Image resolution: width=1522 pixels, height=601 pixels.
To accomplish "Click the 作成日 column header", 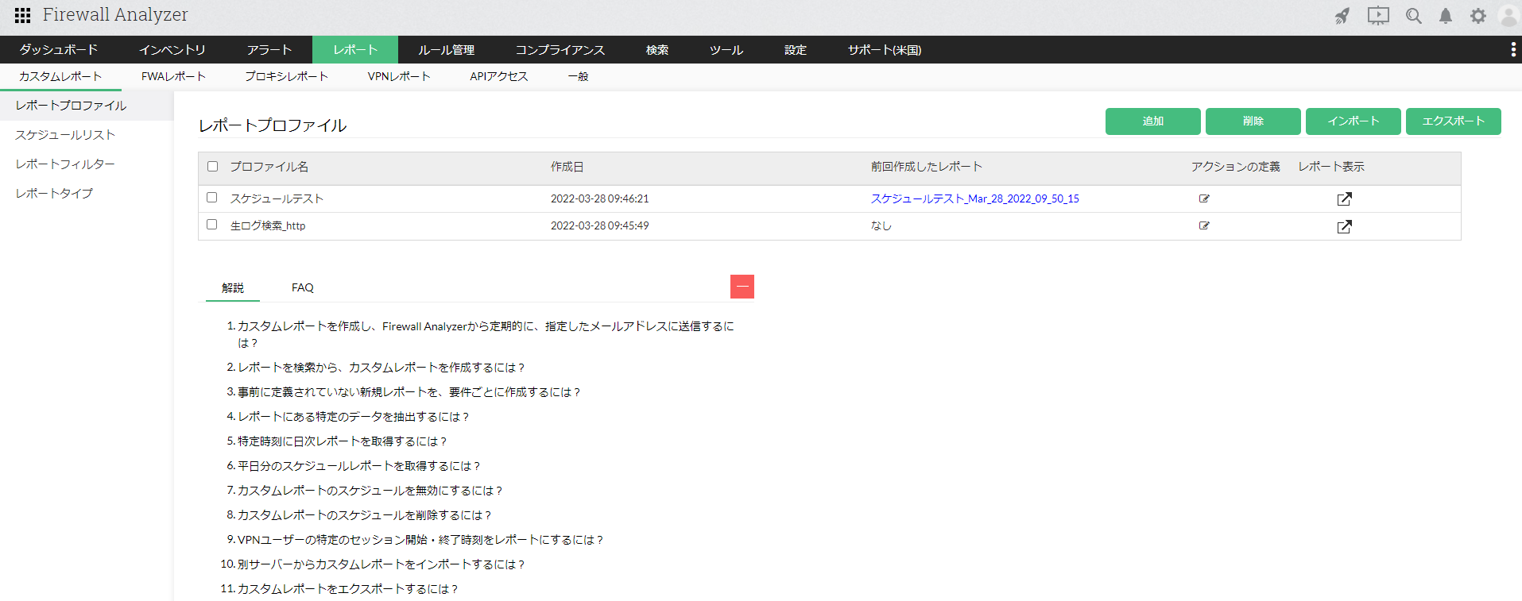I will point(567,167).
